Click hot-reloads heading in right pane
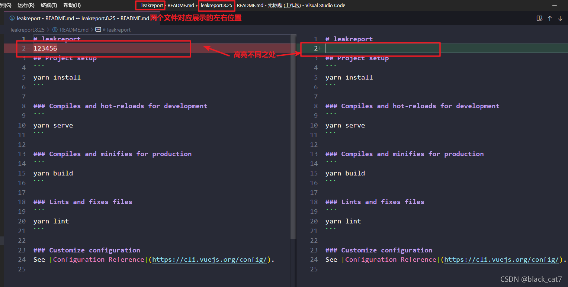This screenshot has height=287, width=568. 413,106
